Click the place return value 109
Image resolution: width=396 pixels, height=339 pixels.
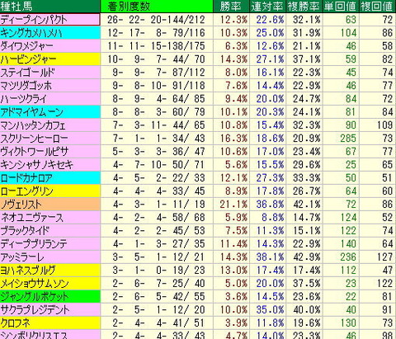click(384, 125)
